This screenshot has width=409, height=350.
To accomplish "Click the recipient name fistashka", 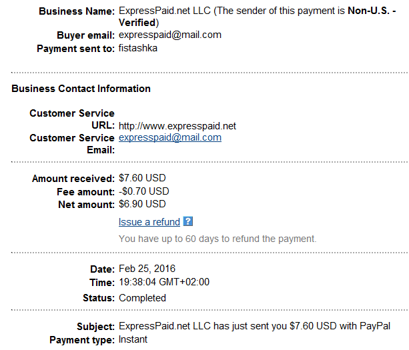I will [x=138, y=48].
